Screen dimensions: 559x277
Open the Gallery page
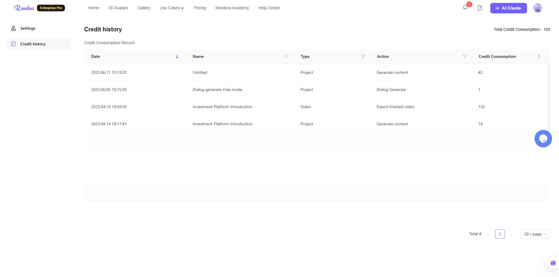click(144, 8)
